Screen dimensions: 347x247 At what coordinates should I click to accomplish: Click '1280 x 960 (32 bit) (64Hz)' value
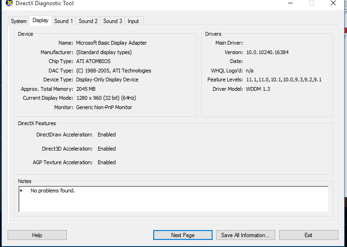point(106,98)
